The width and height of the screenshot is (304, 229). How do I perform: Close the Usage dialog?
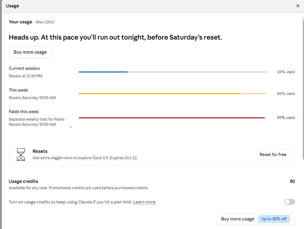coord(298,6)
